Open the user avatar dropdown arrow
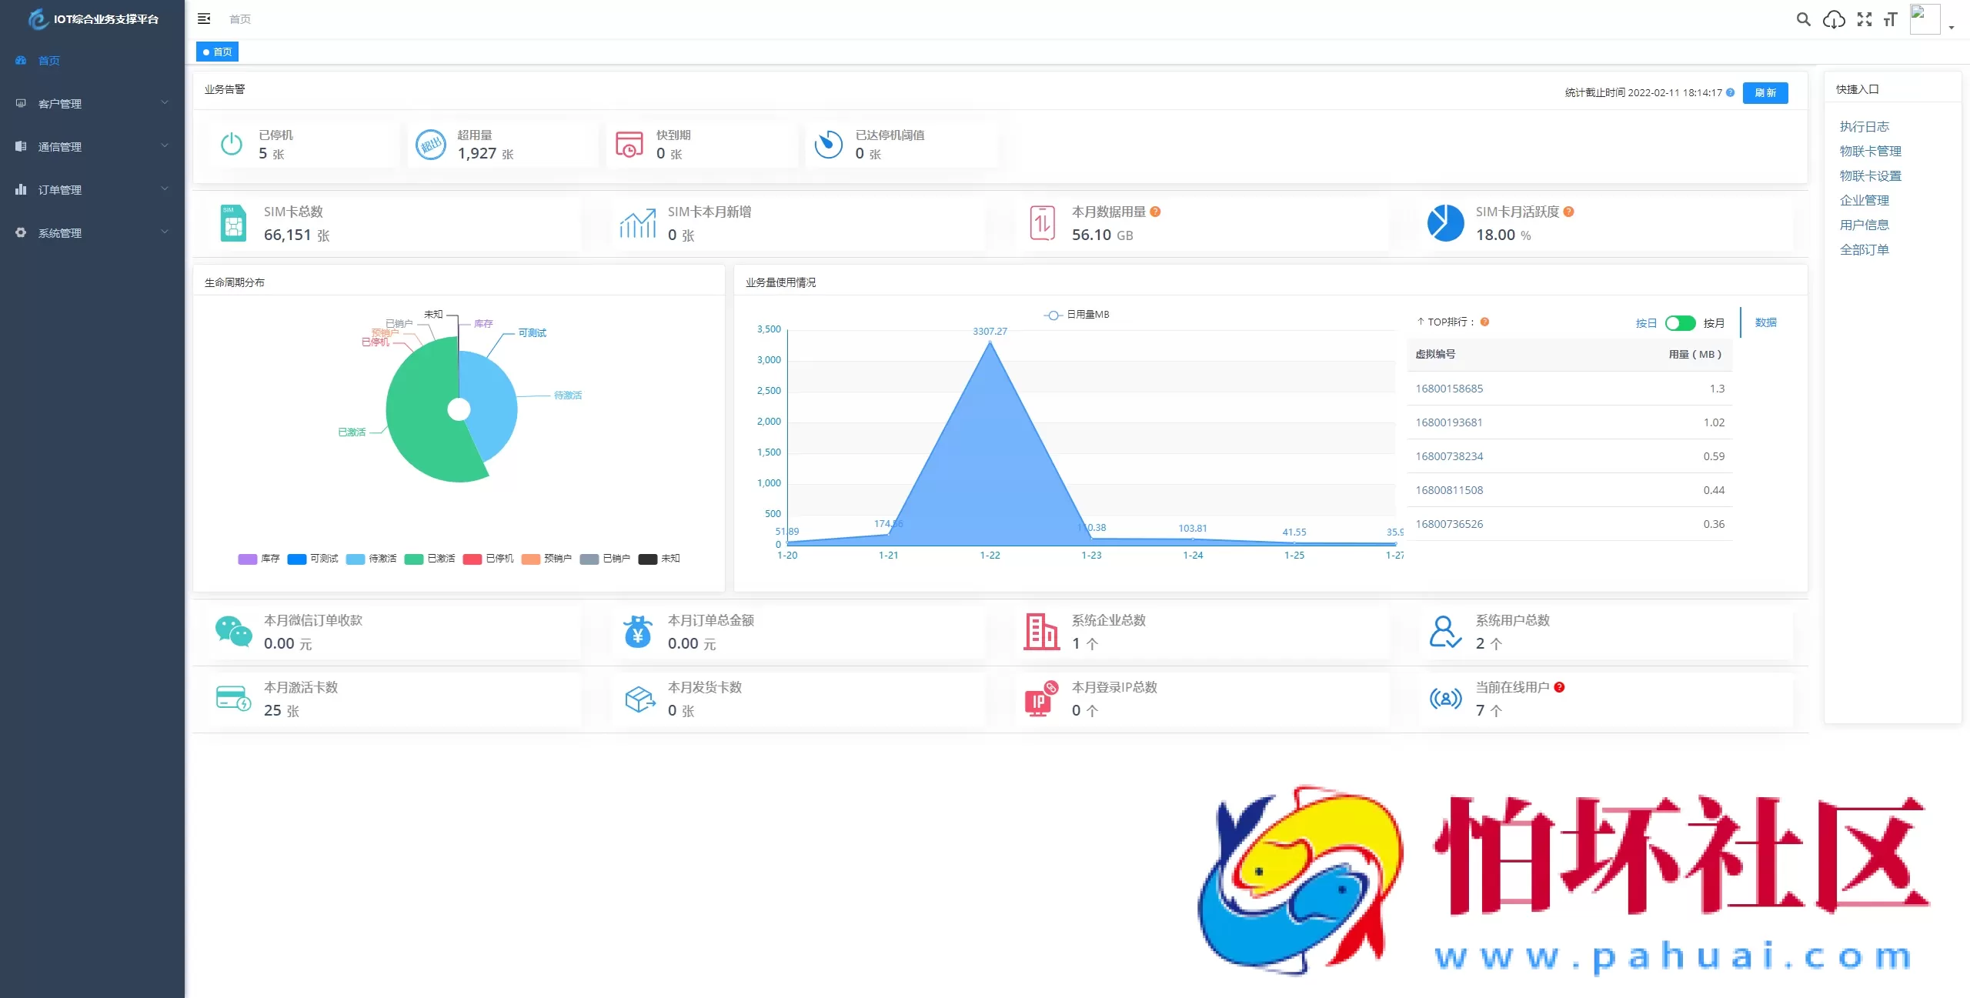The image size is (1970, 998). click(x=1952, y=27)
